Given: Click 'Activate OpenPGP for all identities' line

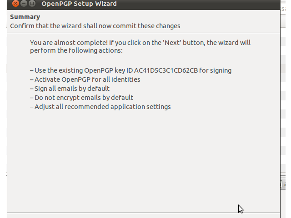Looking at the screenshot, I should pyautogui.click(x=85, y=79).
